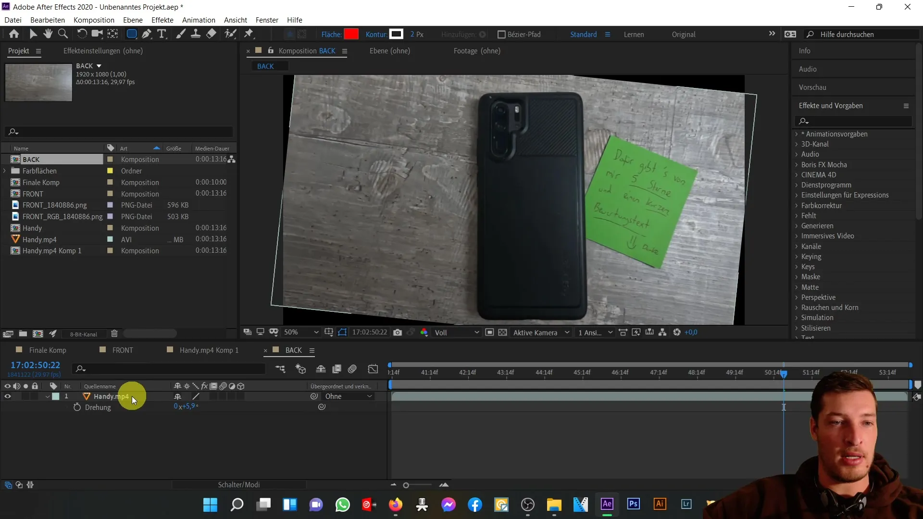Switch to the Finale Komp tab

tap(48, 350)
